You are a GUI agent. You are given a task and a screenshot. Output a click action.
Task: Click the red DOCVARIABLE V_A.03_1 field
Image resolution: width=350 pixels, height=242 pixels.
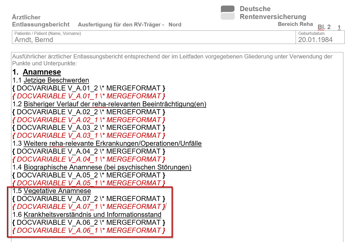(x=89, y=135)
